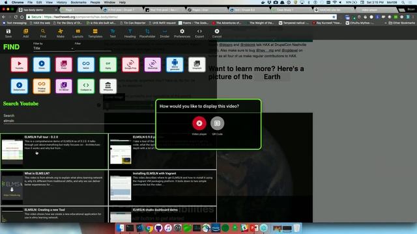Screen dimensions: 417x234
Task: Insert a Placeholder element from the toolbar
Action: (147, 33)
